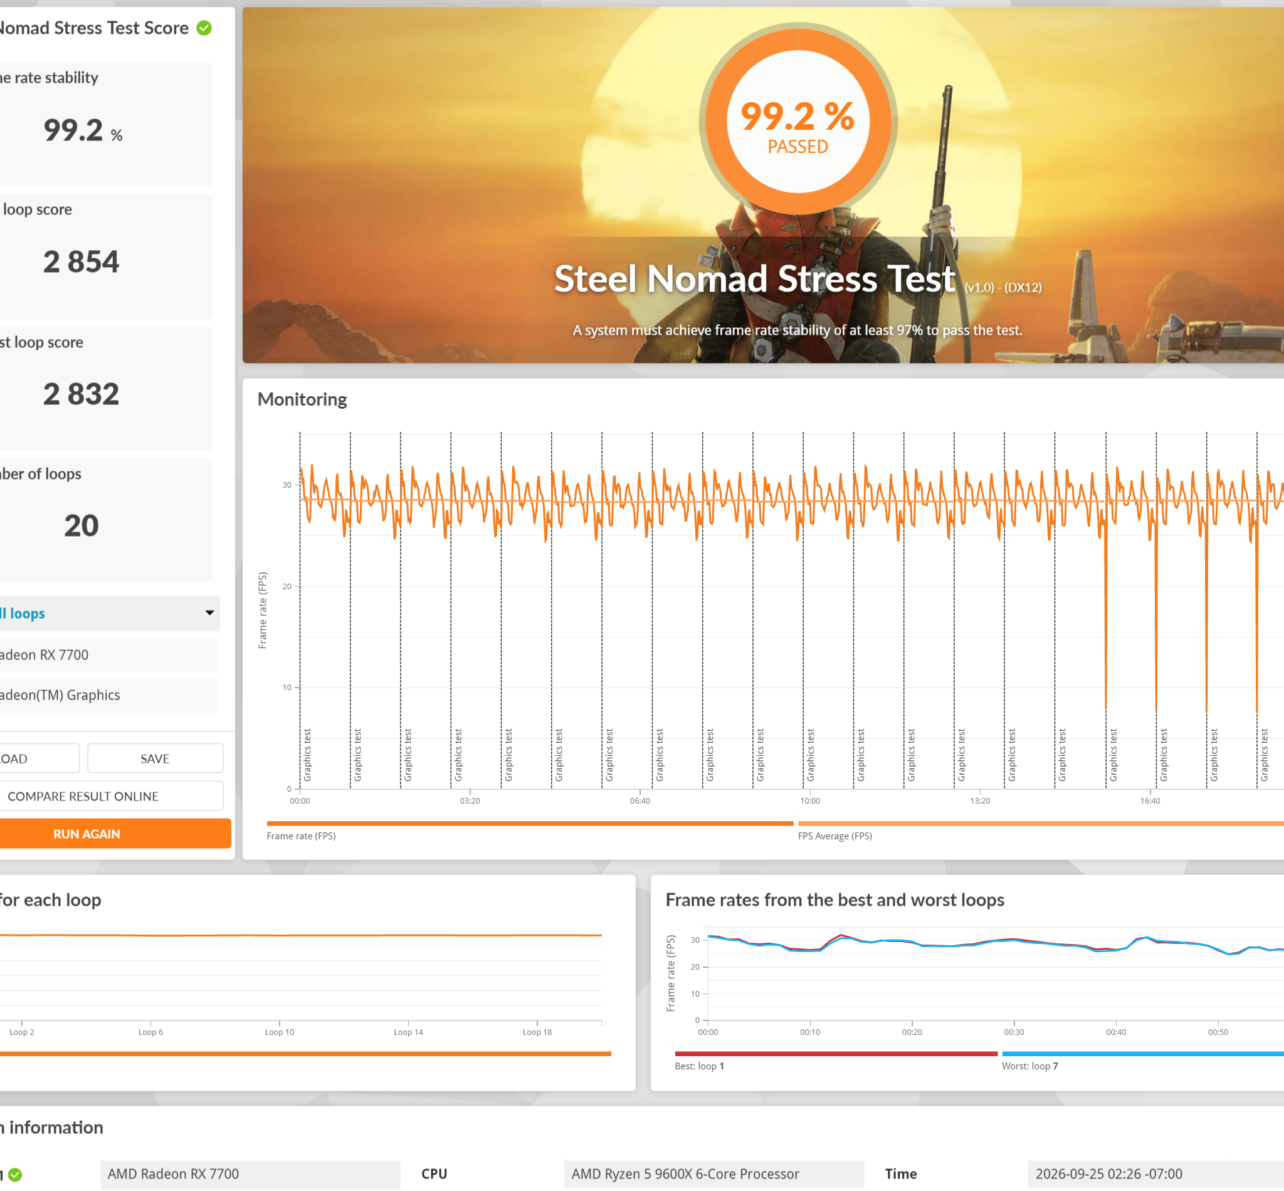Toggle the Worst: loop 7 legend

pos(1029,1066)
